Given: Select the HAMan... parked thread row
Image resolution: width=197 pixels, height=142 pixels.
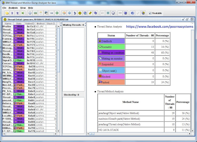Looking at the screenshot, I should pos(30,128).
